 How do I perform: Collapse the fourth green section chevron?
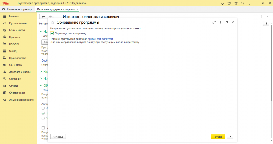41,86
